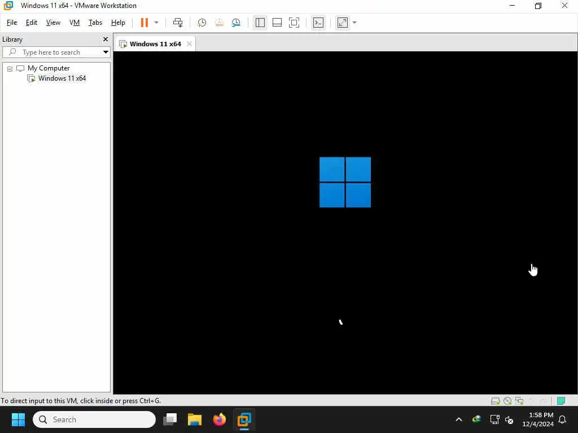This screenshot has height=433, width=578.
Task: Open the Edit menu
Action: (32, 23)
